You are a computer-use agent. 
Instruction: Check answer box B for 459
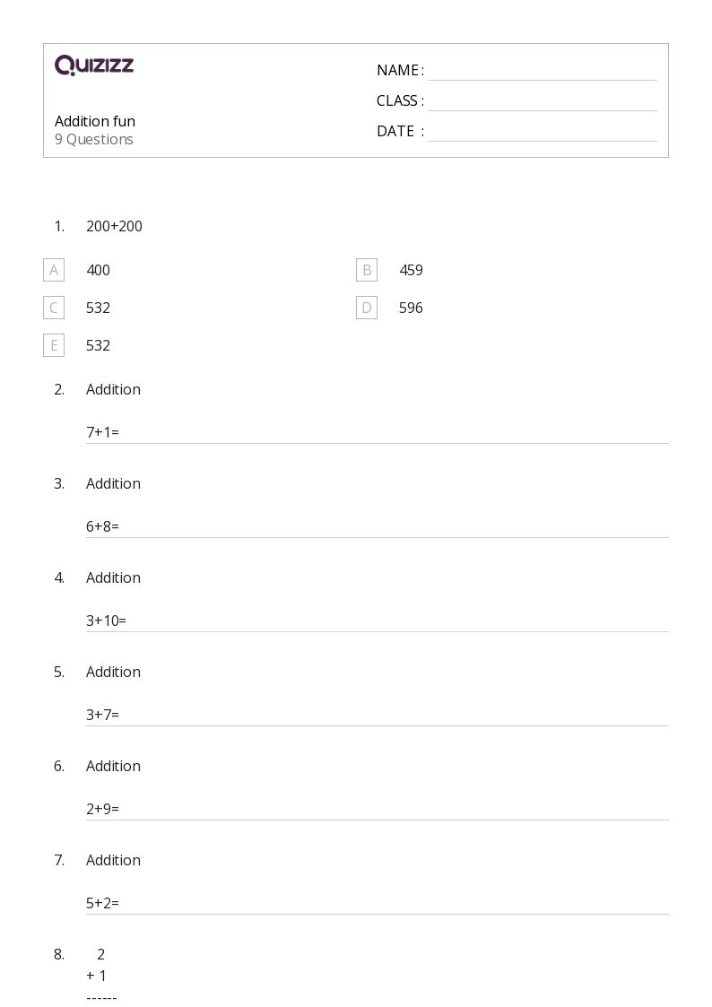click(367, 271)
